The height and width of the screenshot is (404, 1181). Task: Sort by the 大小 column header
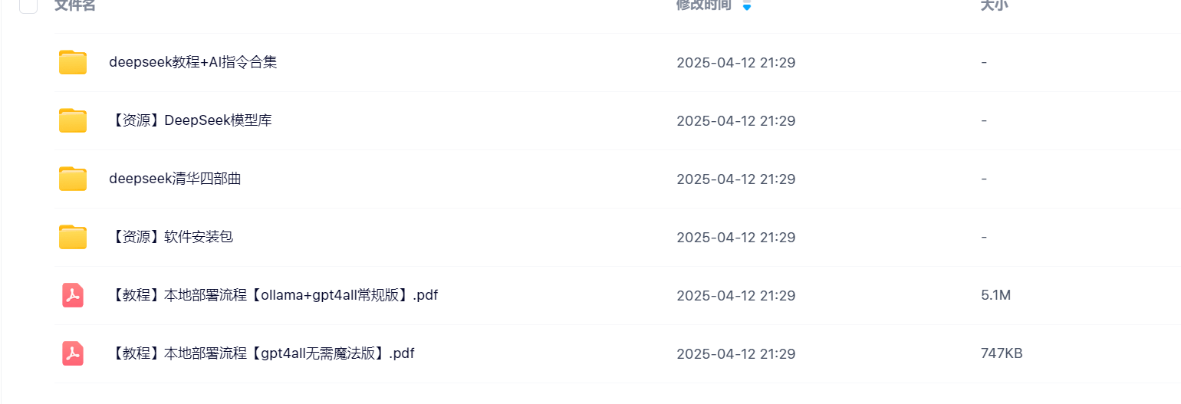tap(994, 5)
